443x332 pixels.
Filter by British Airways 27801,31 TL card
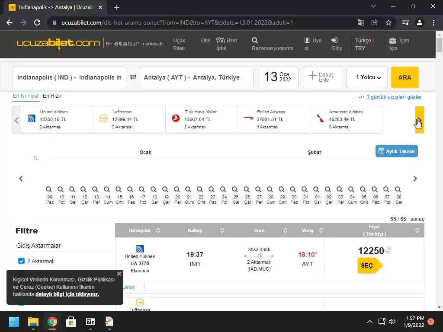pos(274,119)
